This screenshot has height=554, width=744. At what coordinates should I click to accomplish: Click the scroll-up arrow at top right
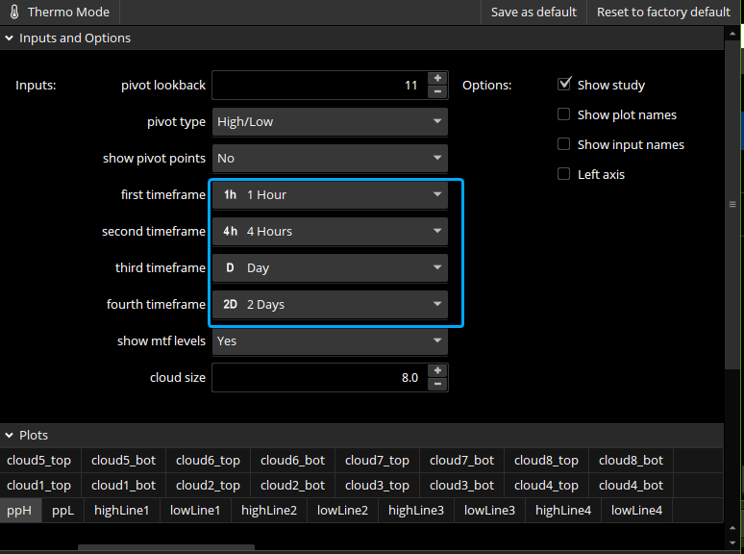[x=733, y=35]
